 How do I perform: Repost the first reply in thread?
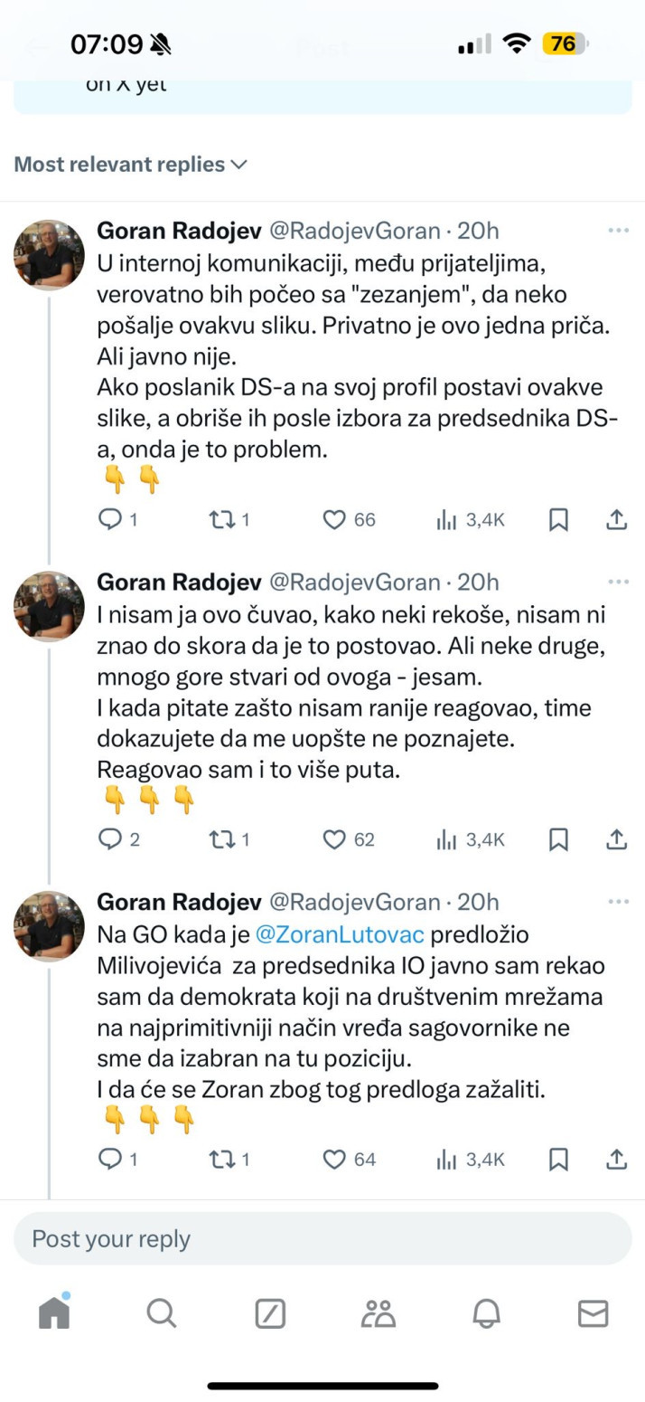(x=222, y=519)
